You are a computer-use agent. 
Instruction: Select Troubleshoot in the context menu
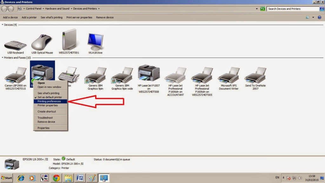tap(50, 118)
